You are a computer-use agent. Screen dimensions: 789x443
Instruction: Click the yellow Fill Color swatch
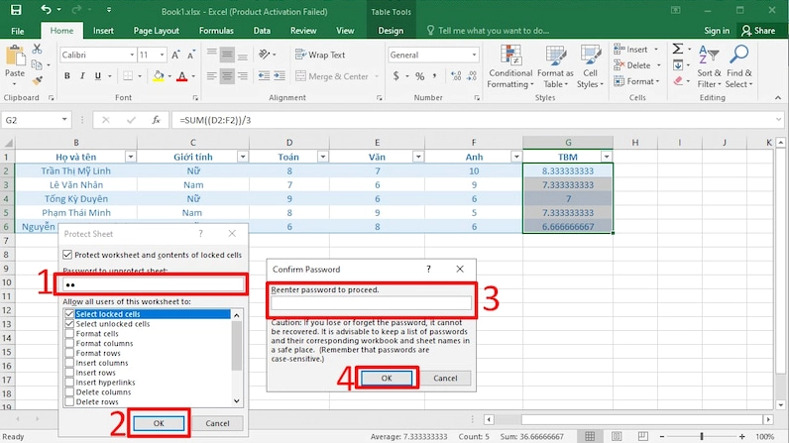[159, 76]
